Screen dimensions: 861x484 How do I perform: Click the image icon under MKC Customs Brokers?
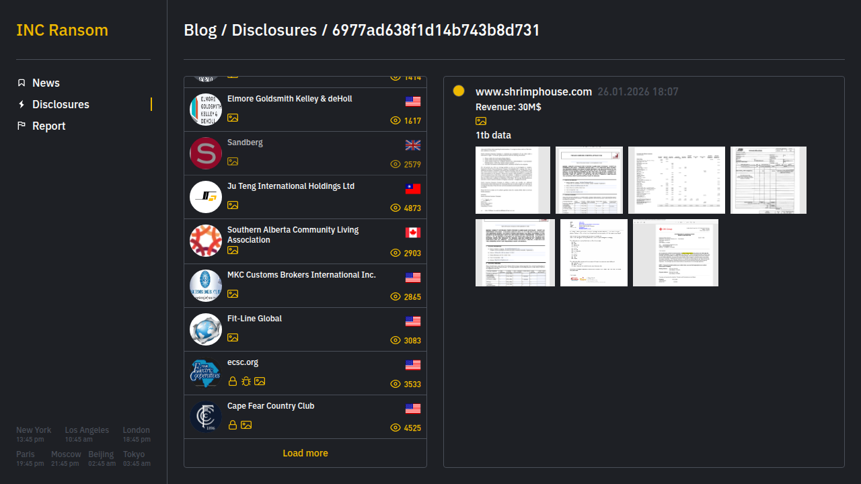pos(233,294)
